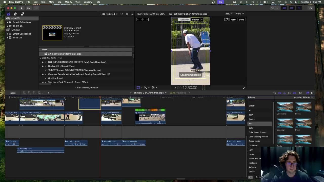The image size is (324, 182).
Task: Expand viewer to full screen
Action: [x=244, y=88]
